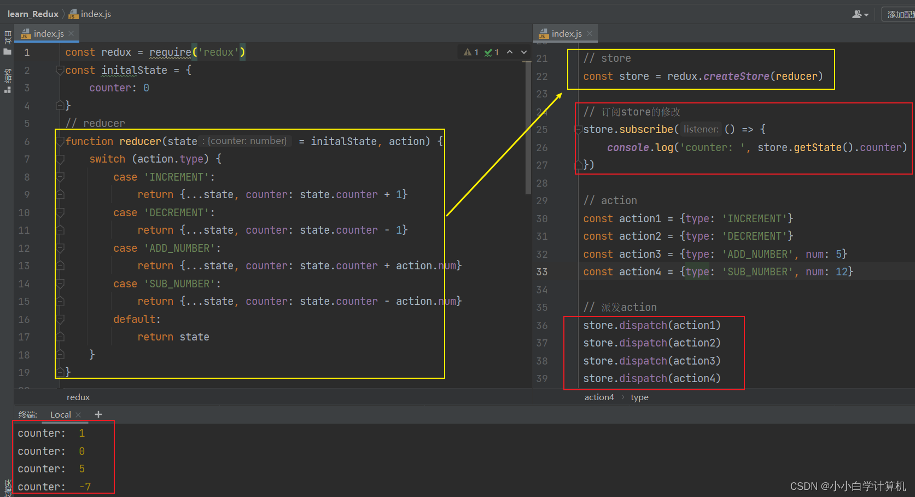Close the right editor index.js tab
Viewport: 915px width, 497px height.
(x=590, y=33)
